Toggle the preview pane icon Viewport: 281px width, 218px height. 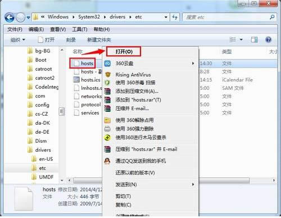tap(254, 39)
